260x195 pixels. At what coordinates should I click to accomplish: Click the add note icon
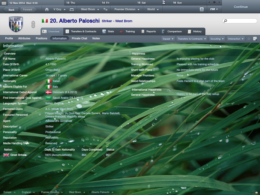pyautogui.click(x=255, y=39)
